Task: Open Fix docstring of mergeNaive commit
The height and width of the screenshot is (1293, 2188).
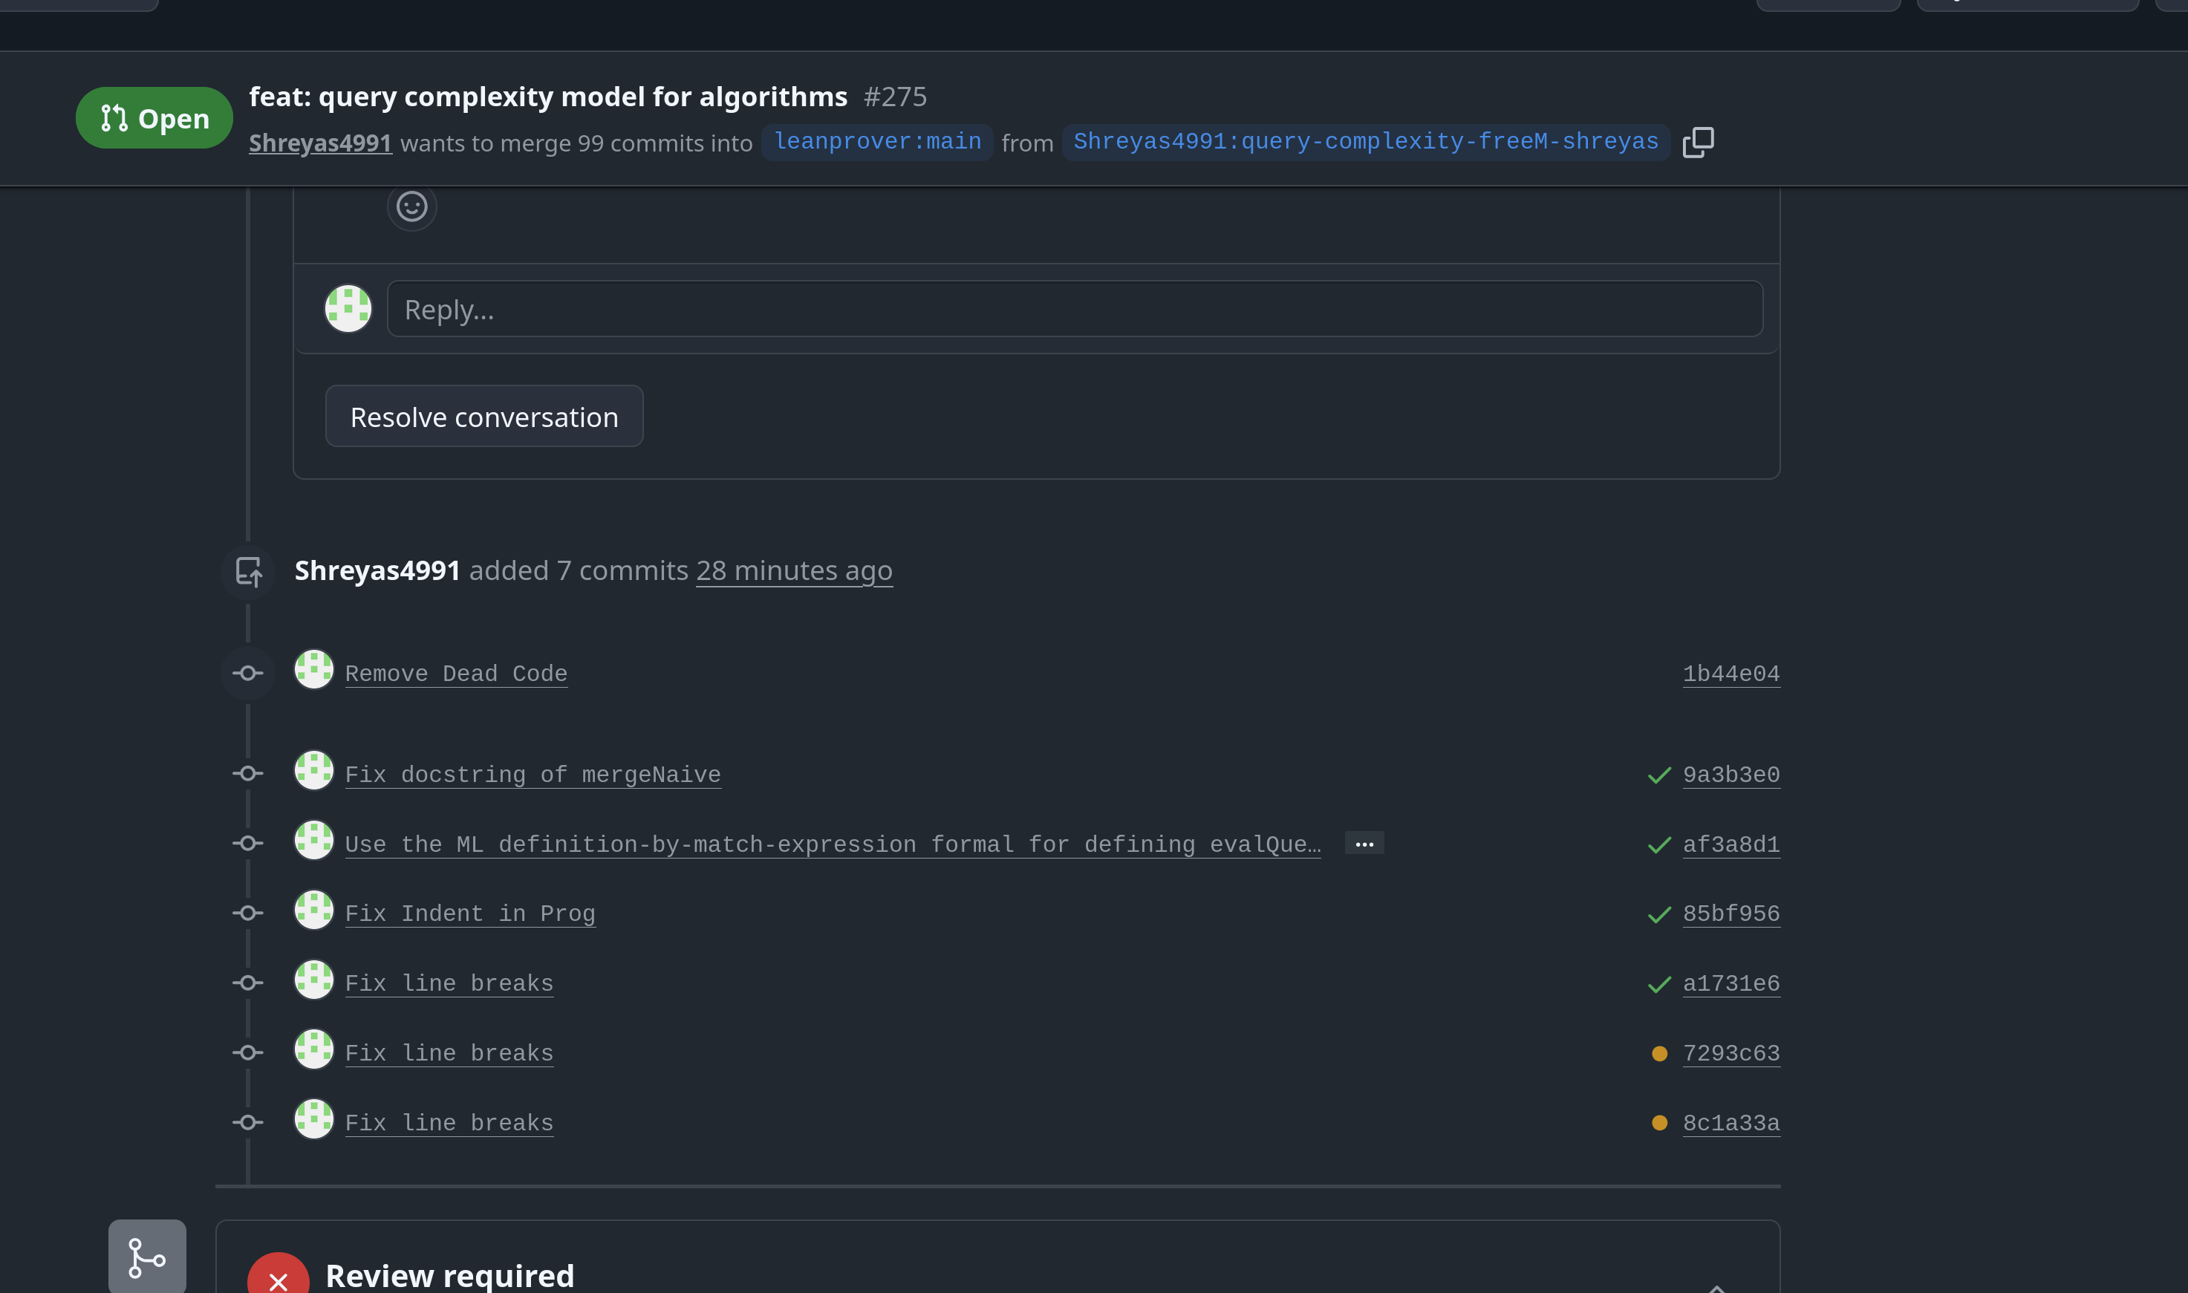Action: click(x=533, y=775)
